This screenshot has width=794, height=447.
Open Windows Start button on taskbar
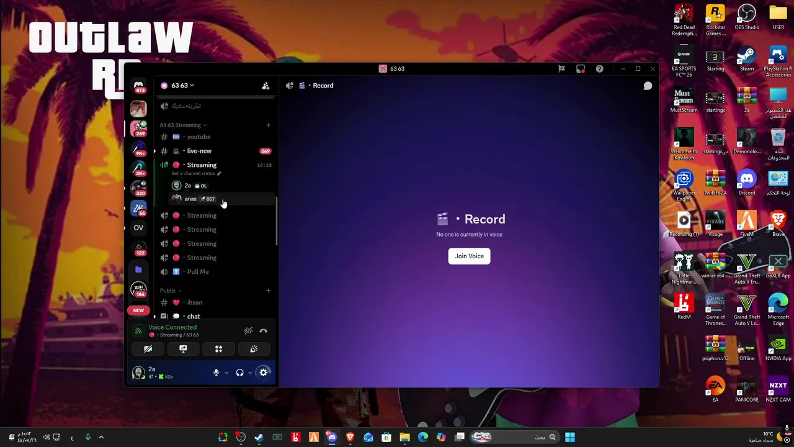point(570,438)
